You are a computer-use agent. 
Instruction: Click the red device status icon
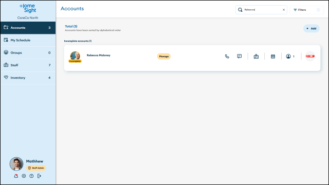310,56
